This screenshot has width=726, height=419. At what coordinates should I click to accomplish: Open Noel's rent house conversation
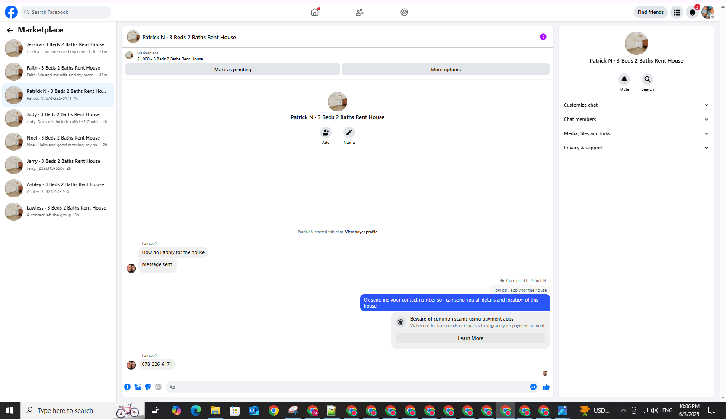58,142
